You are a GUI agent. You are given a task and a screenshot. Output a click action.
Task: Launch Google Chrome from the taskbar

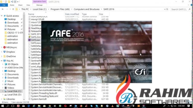pyautogui.click(x=50, y=106)
